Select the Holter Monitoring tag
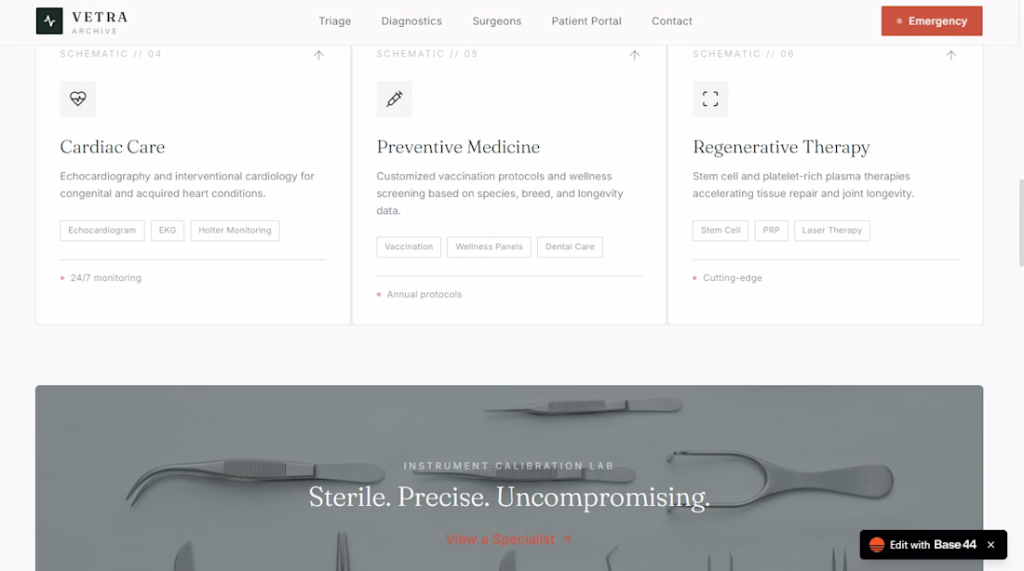 coord(236,231)
